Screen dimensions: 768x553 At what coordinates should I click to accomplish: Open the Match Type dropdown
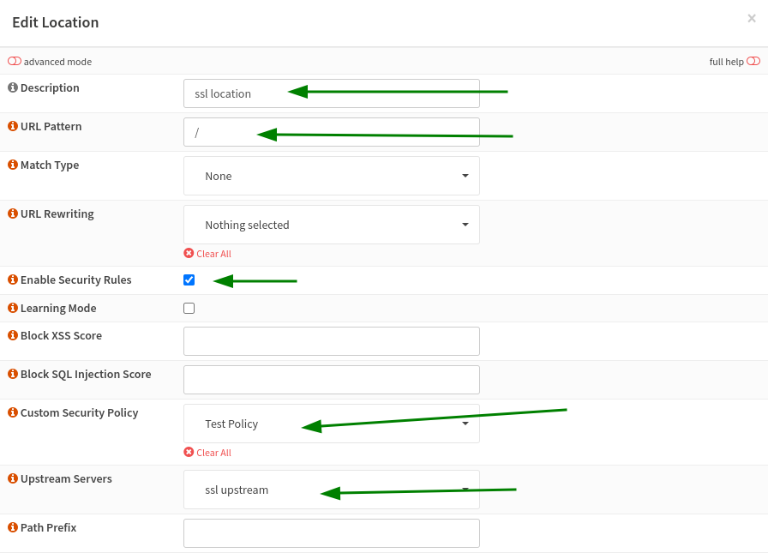pos(331,175)
